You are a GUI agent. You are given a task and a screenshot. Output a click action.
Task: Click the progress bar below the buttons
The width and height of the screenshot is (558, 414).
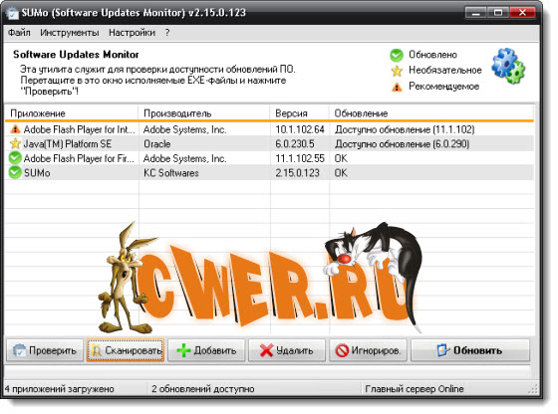268,372
